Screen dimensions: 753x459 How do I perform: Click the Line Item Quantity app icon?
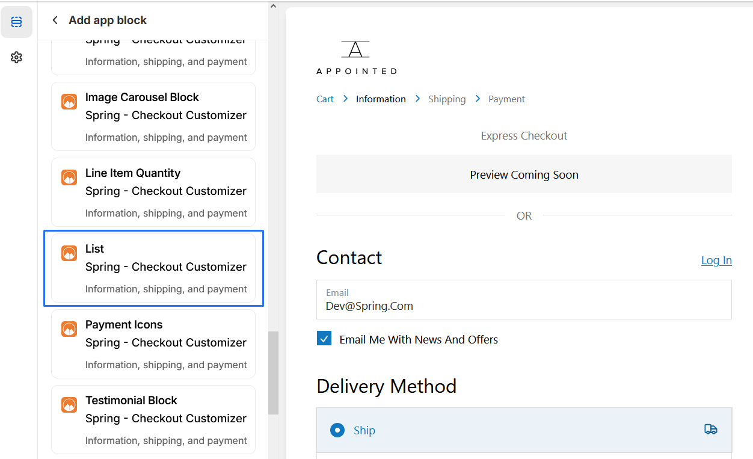69,177
